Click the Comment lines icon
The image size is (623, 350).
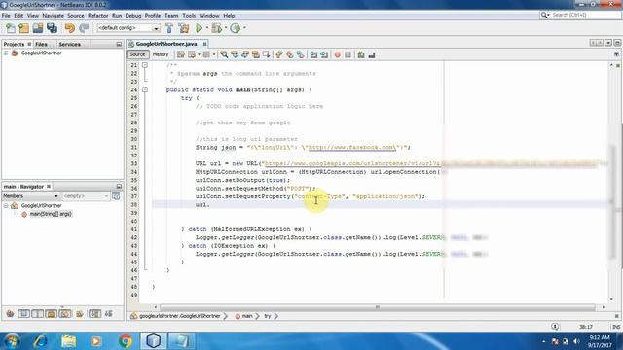click(361, 54)
